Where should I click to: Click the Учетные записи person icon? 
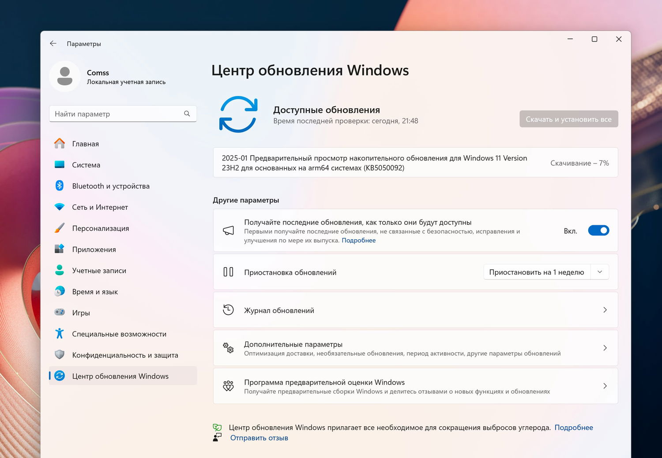pyautogui.click(x=60, y=270)
